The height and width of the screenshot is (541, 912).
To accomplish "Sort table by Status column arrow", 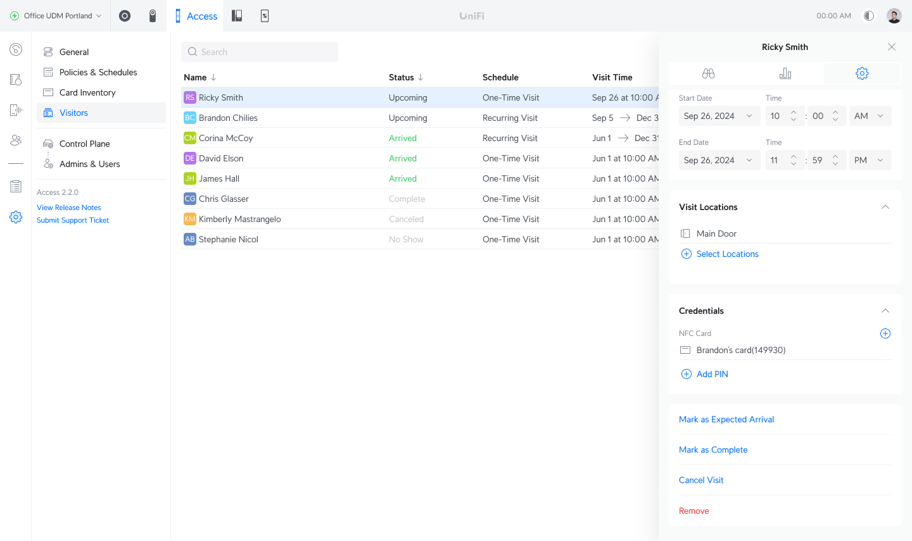I will (421, 77).
